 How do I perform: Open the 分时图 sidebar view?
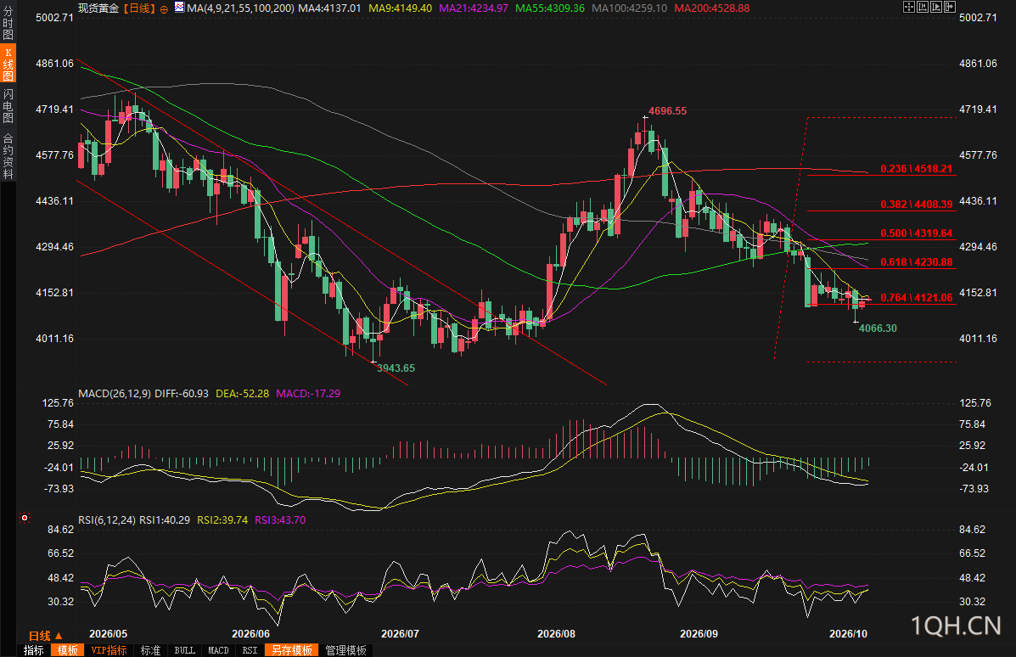point(8,23)
